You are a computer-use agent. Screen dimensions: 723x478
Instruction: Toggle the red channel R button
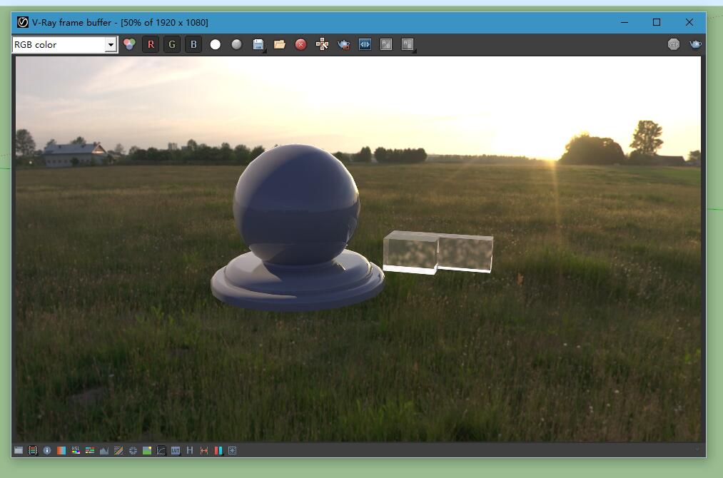(151, 45)
